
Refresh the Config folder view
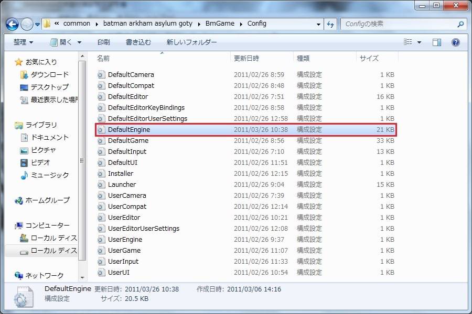tap(330, 24)
